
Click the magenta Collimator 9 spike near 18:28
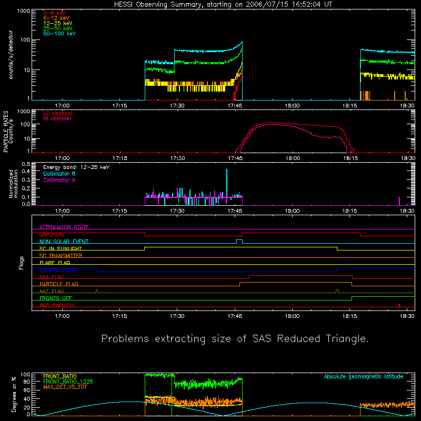[399, 201]
